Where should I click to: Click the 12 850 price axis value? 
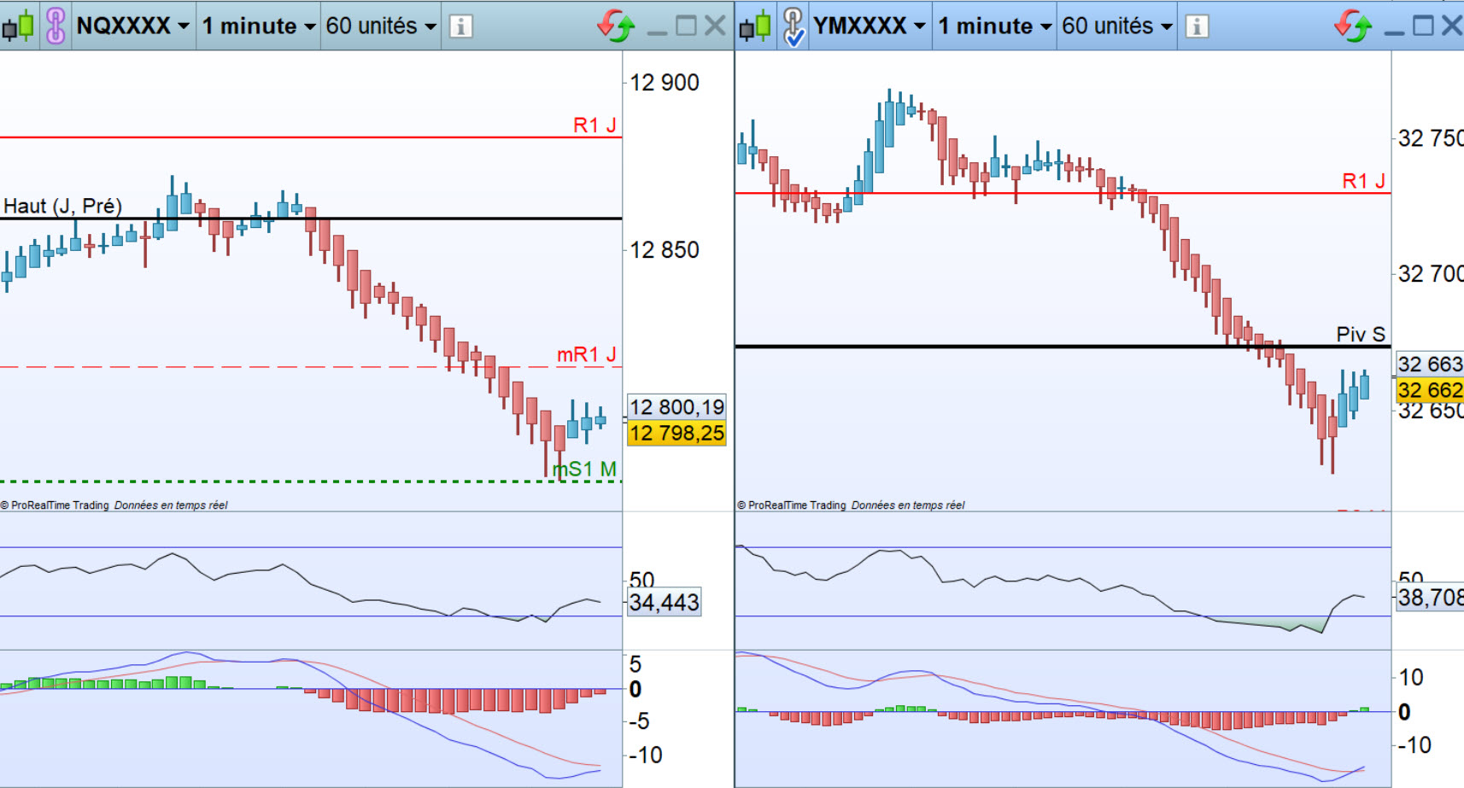665,250
